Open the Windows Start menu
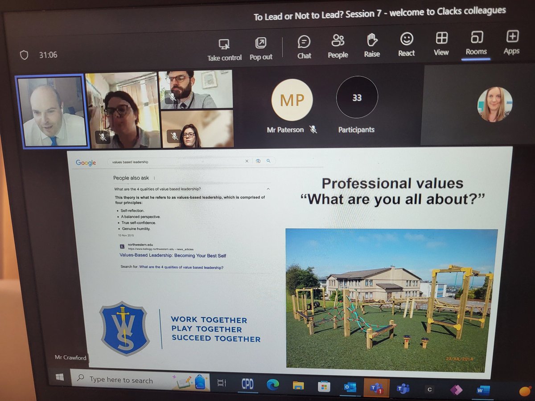This screenshot has height=401, width=535. 59,377
